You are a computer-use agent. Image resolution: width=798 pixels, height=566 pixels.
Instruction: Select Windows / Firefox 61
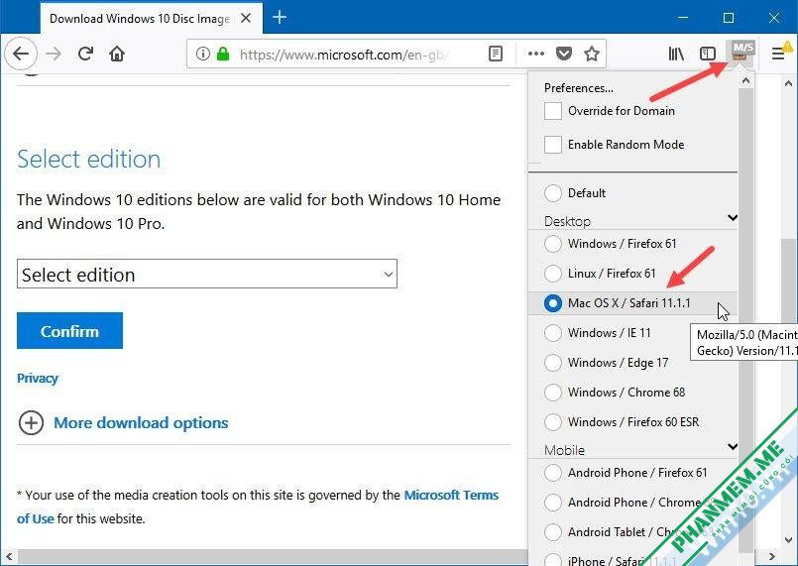click(x=553, y=244)
